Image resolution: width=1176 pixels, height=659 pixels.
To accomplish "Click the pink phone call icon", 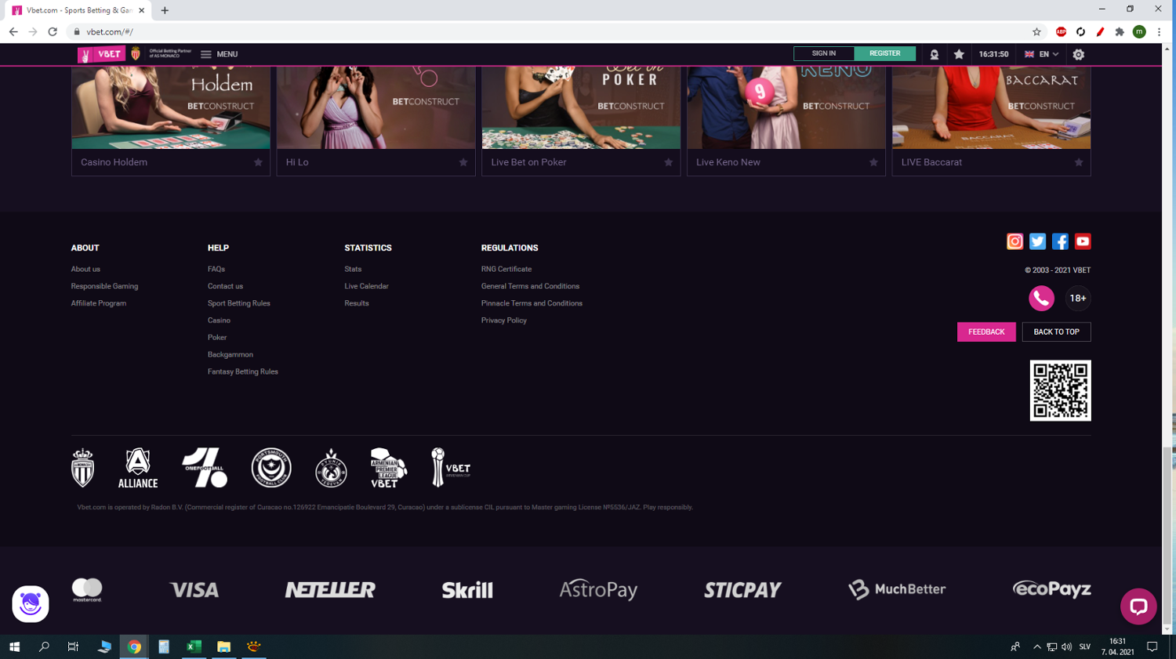I will click(1041, 299).
